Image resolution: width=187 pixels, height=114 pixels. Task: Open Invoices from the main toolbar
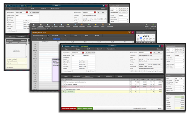pyautogui.click(x=61, y=25)
